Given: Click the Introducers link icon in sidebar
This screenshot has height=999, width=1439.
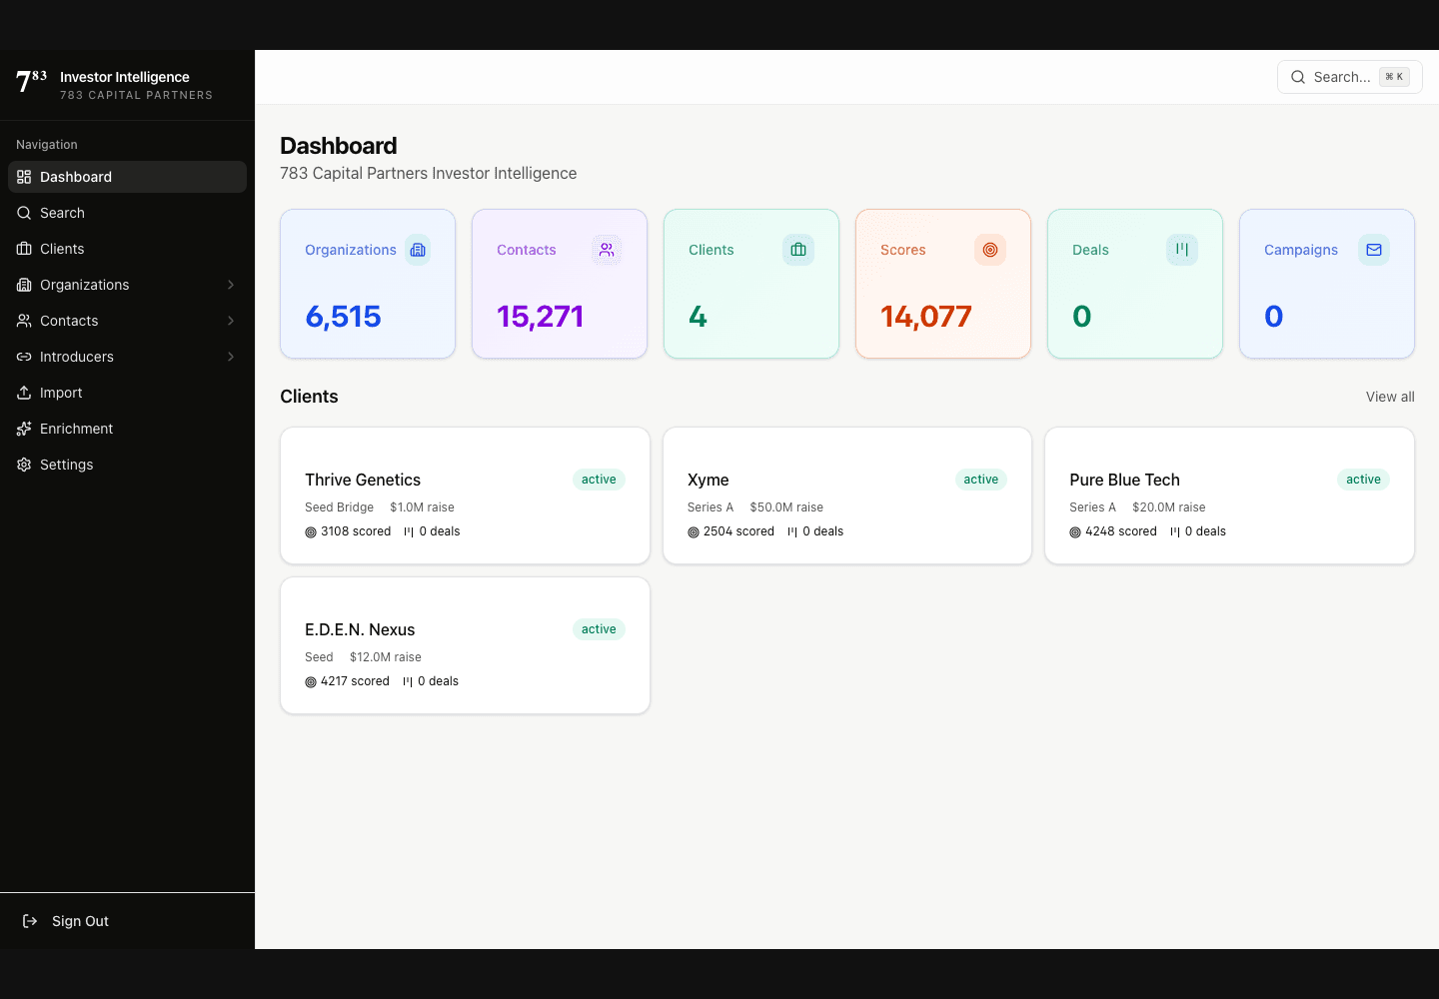Looking at the screenshot, I should [x=24, y=357].
